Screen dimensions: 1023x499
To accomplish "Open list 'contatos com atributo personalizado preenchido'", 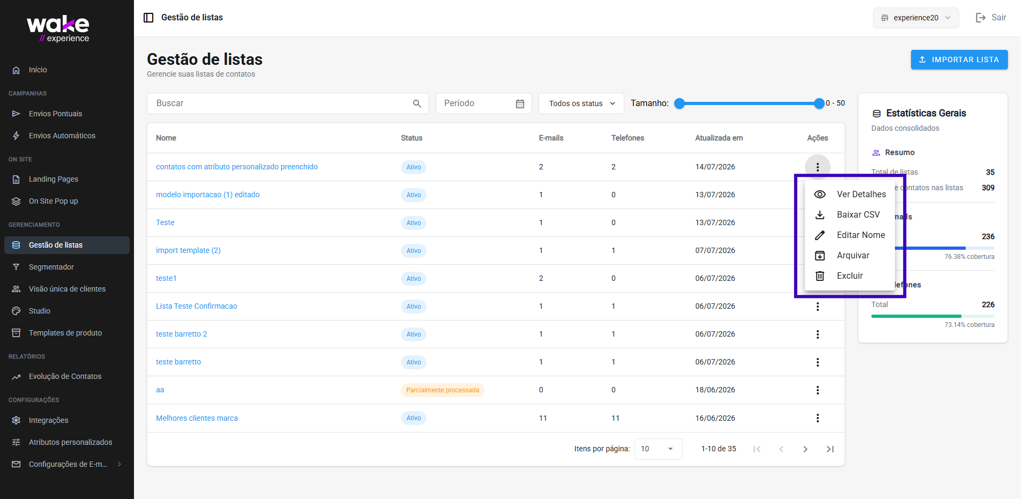I will [237, 167].
